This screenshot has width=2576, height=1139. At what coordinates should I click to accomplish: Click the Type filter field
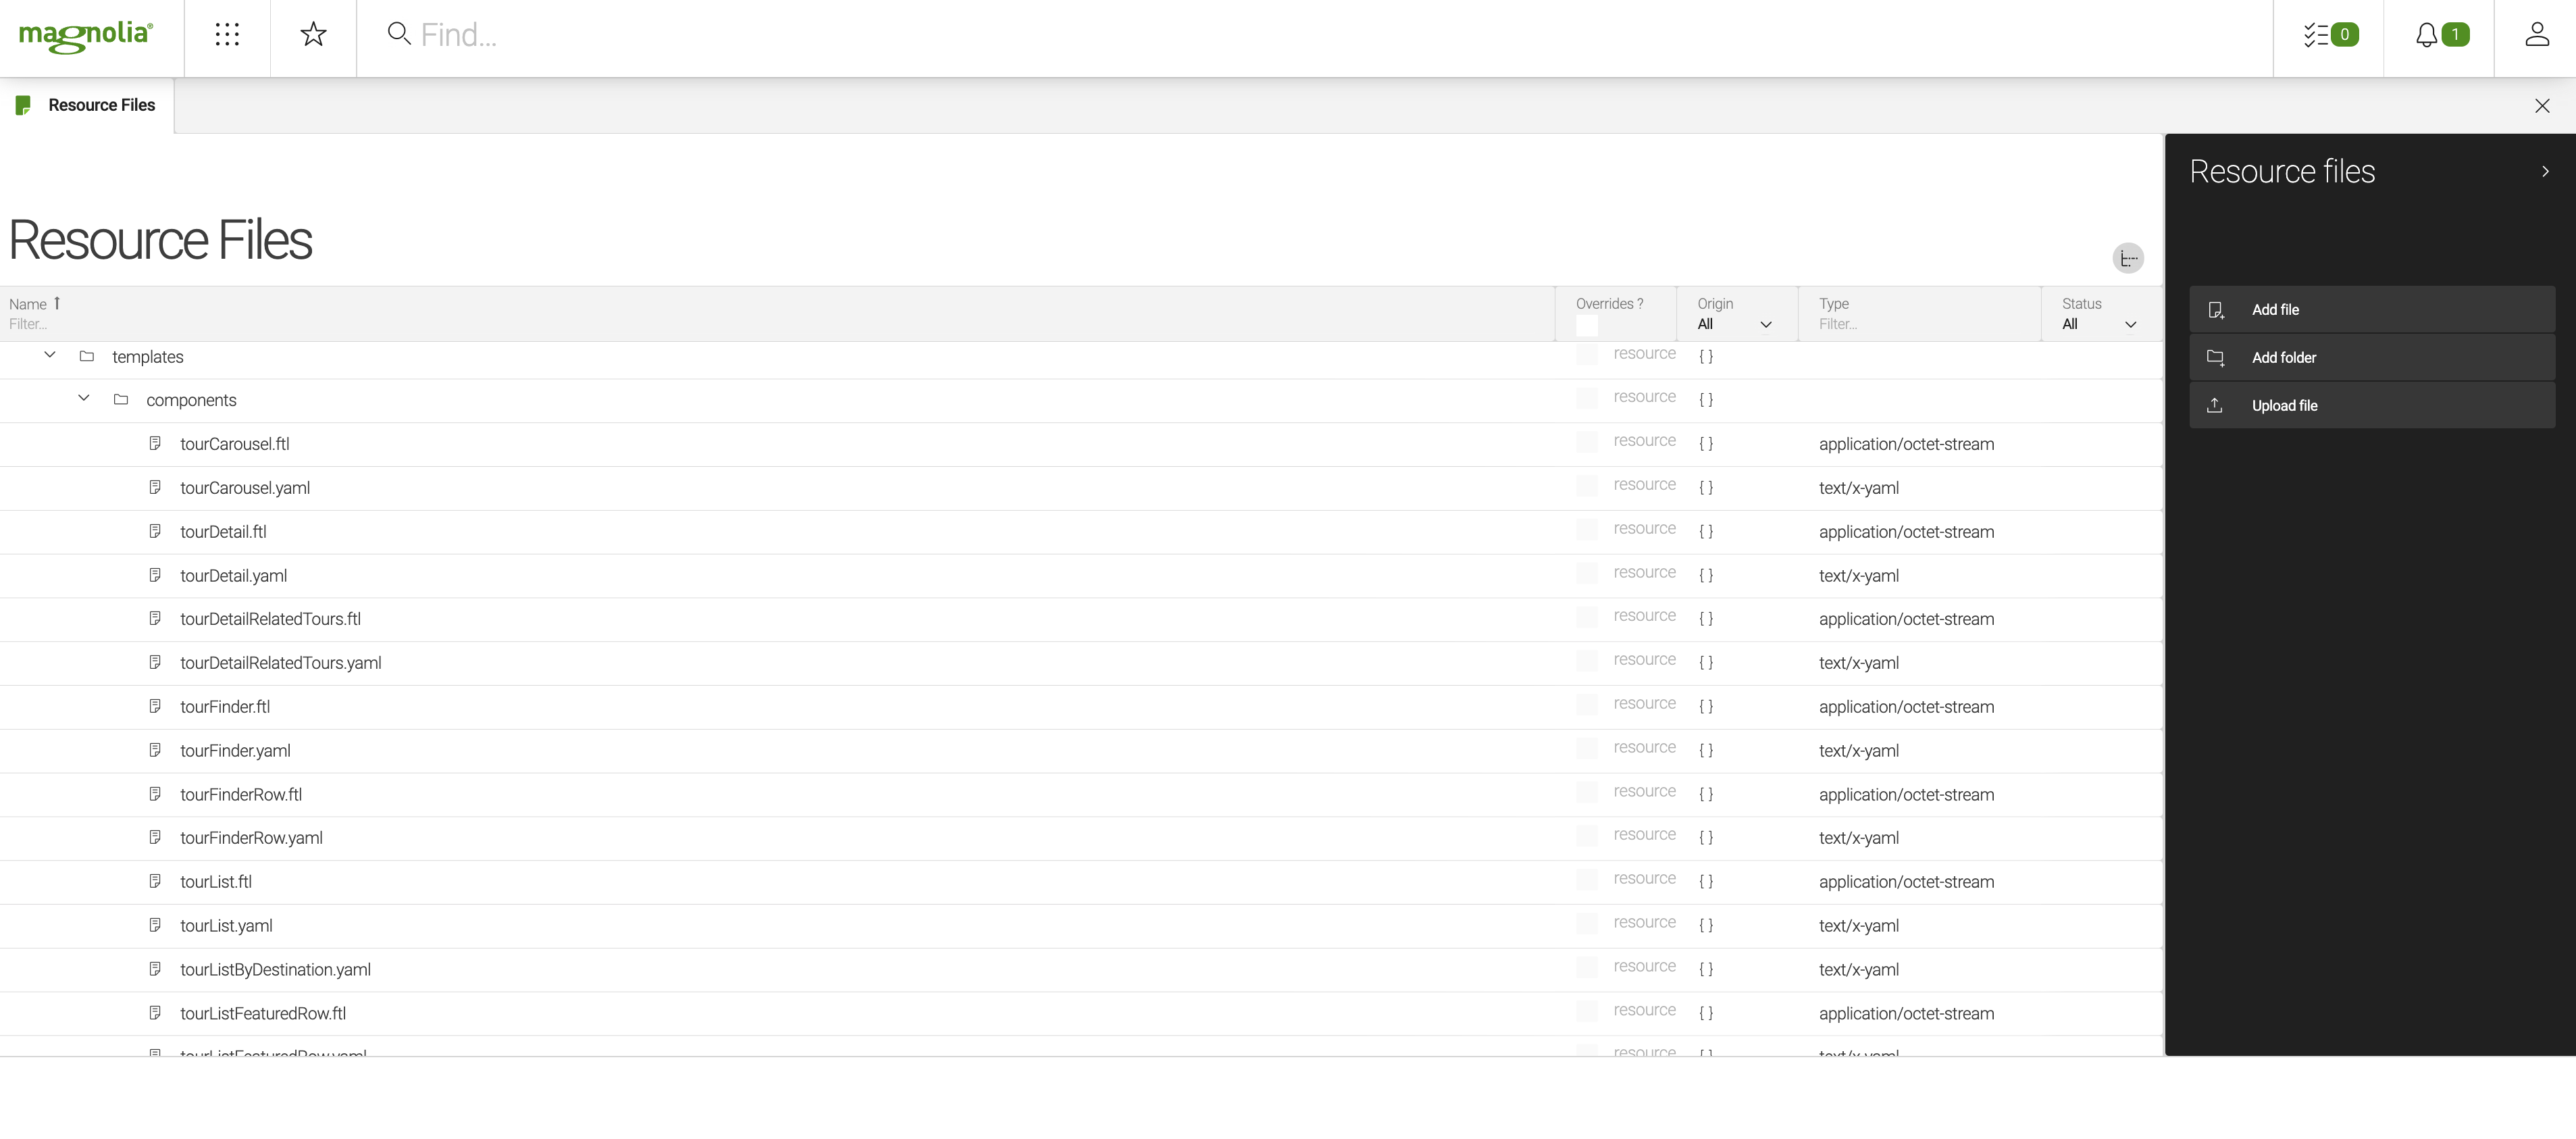(1925, 324)
